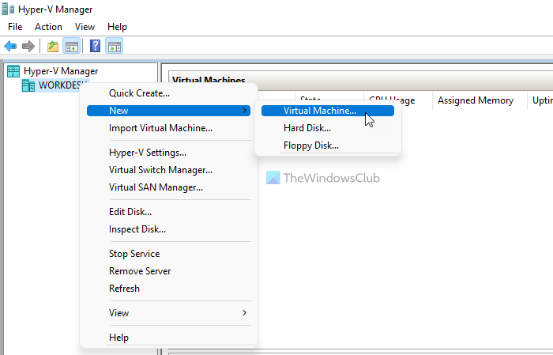Viewport: 553px width, 355px height.
Task: Open the Help menu in menu bar
Action: tap(117, 27)
